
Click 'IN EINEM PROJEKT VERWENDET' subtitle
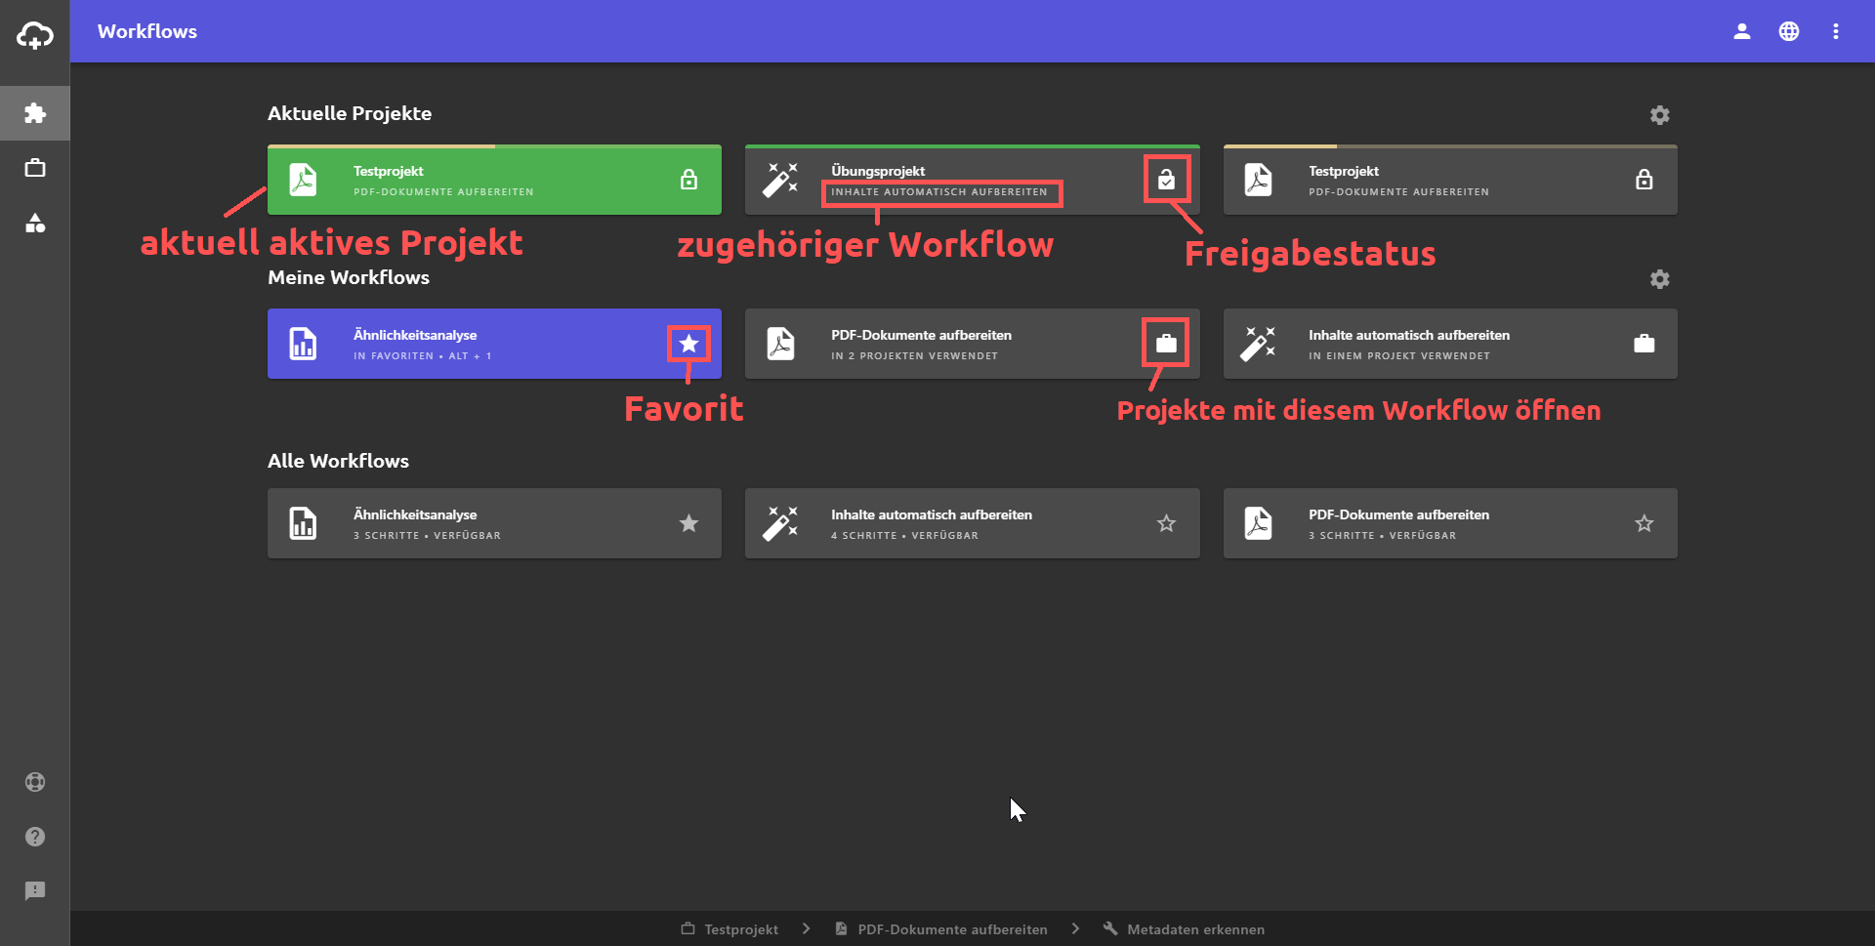1399,356
